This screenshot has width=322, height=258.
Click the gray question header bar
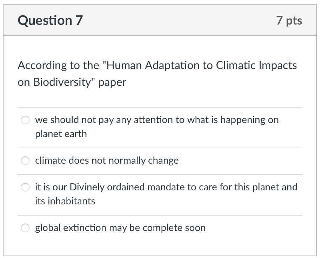[175, 21]
